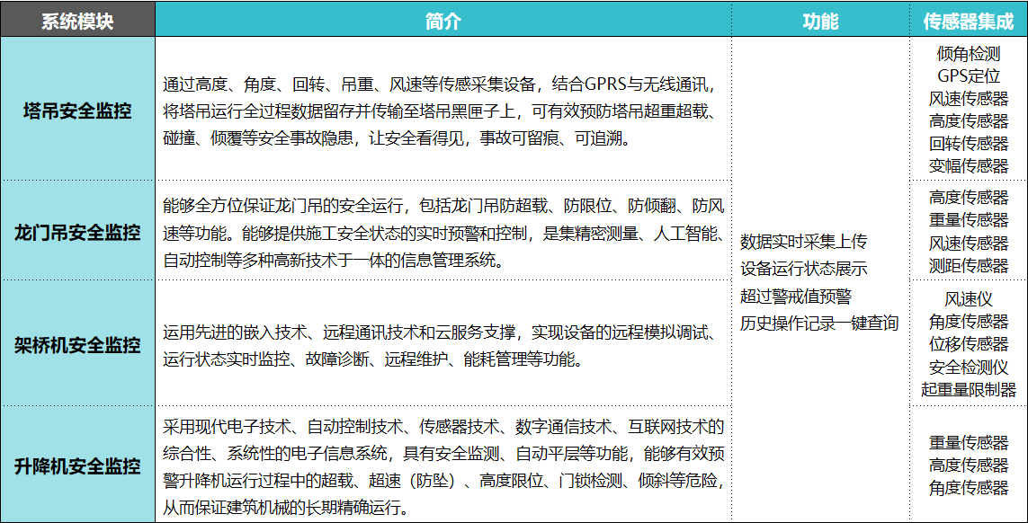Click the 简介 column header
This screenshot has width=1028, height=523.
(x=442, y=21)
